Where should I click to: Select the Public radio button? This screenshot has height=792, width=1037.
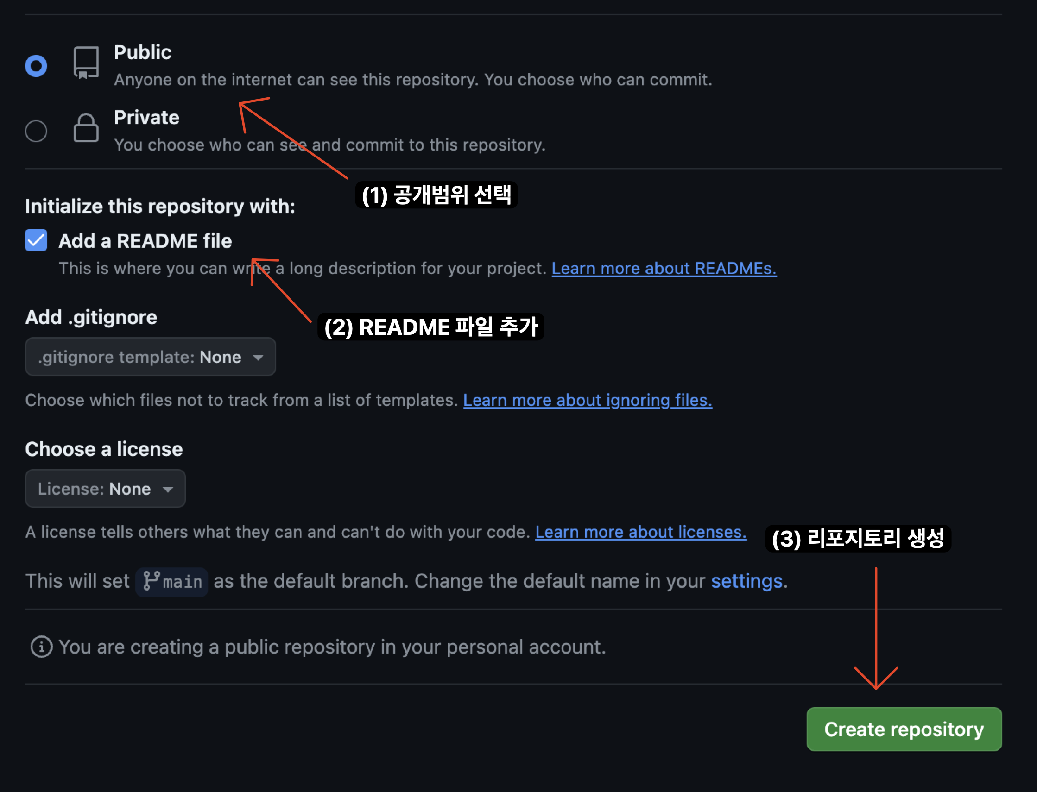[x=36, y=65]
